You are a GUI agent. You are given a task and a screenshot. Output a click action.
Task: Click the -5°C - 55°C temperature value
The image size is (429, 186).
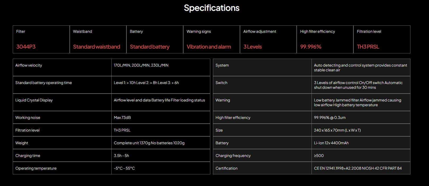(x=124, y=168)
